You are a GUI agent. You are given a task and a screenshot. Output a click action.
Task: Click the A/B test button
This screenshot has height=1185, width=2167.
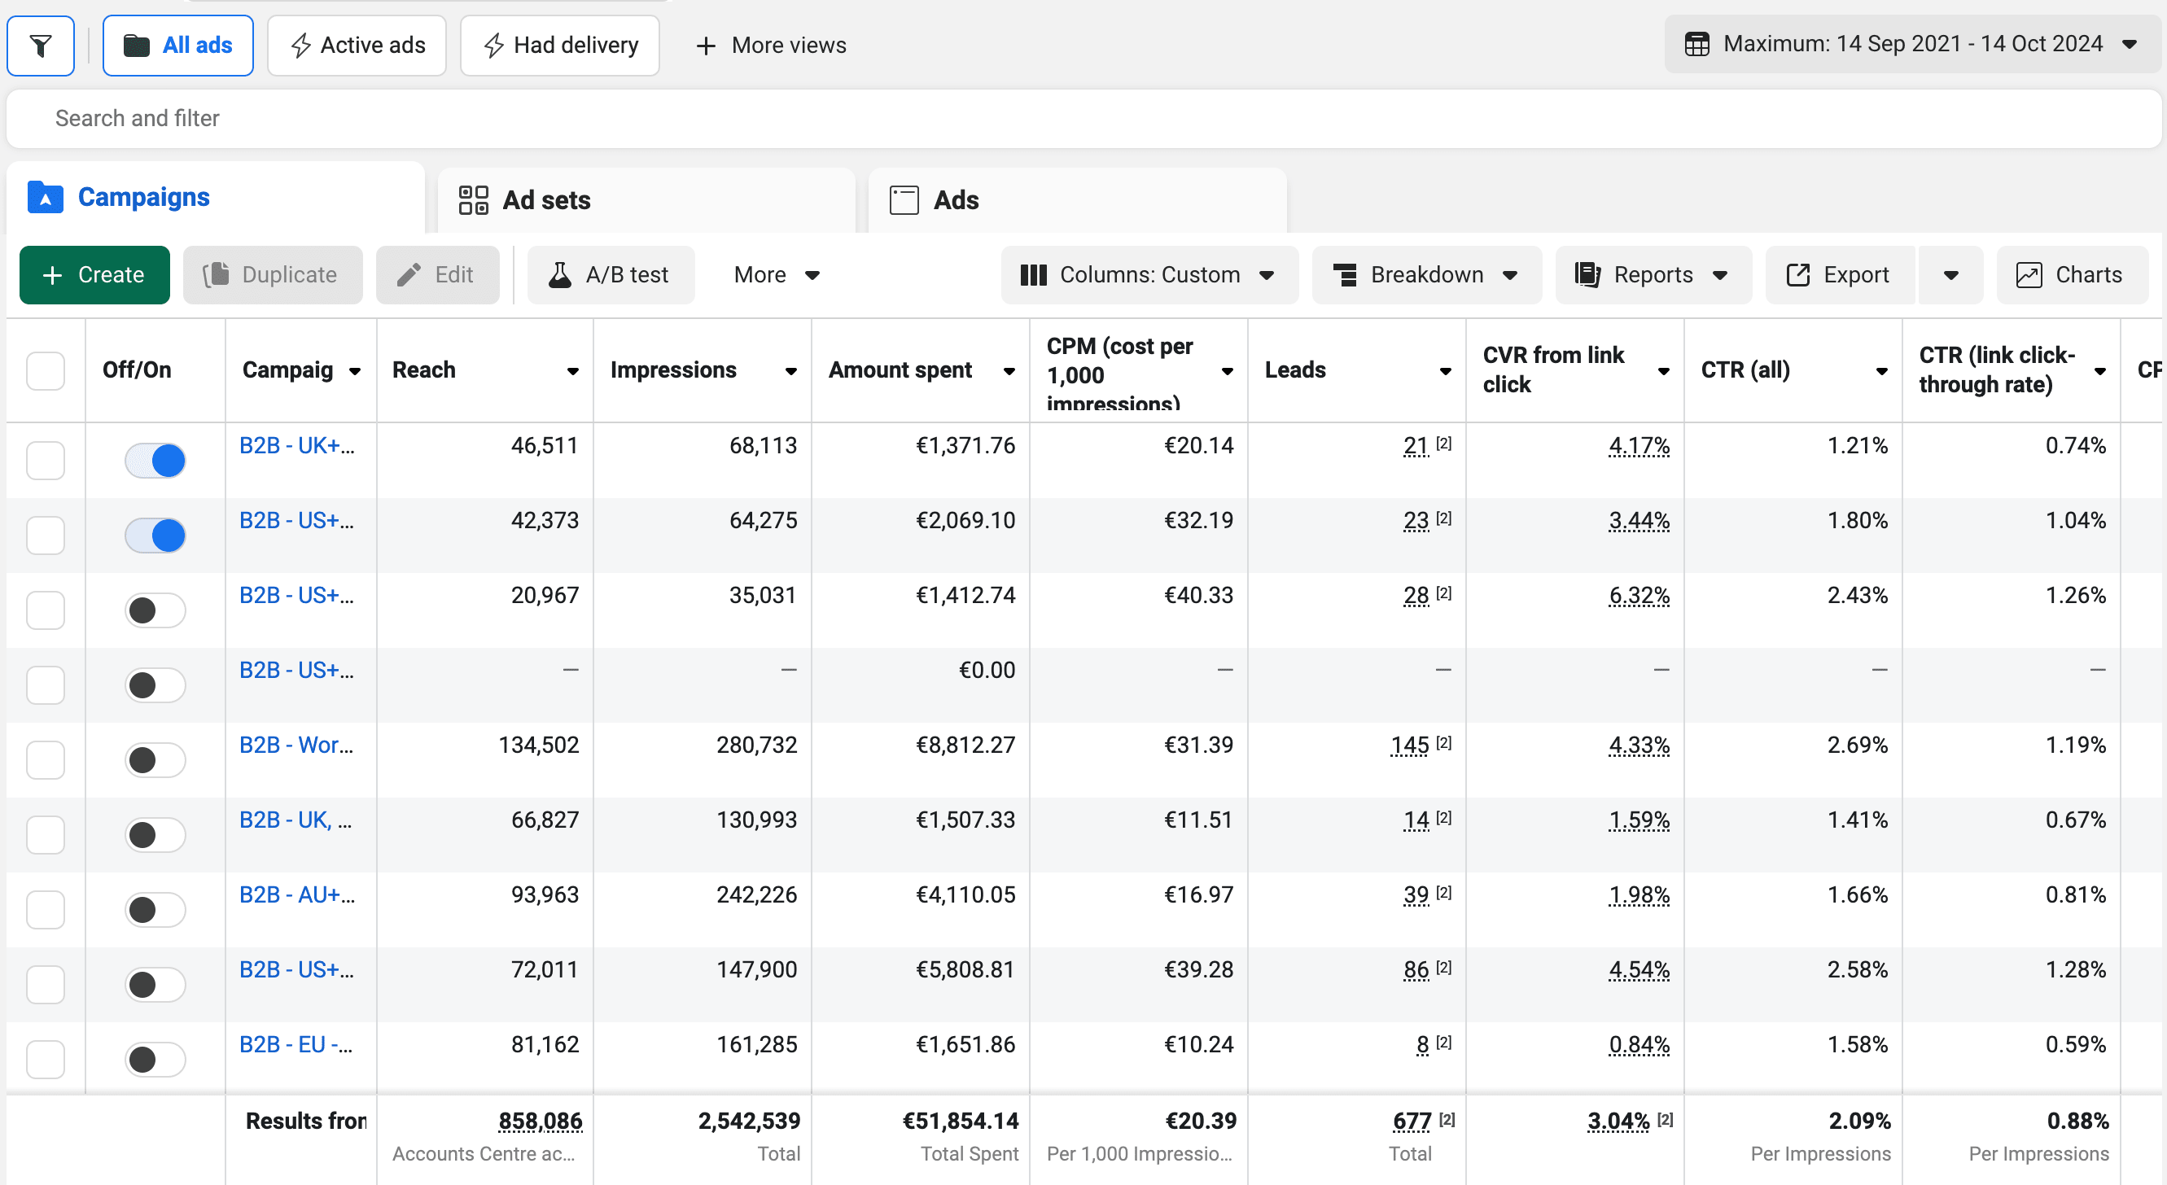[x=611, y=275]
